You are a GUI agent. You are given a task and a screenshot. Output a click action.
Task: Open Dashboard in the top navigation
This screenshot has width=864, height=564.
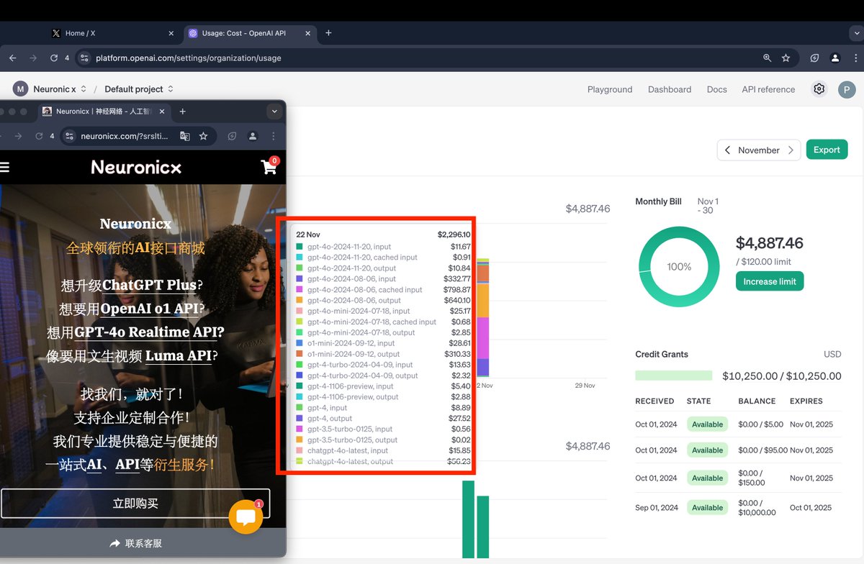pyautogui.click(x=670, y=89)
